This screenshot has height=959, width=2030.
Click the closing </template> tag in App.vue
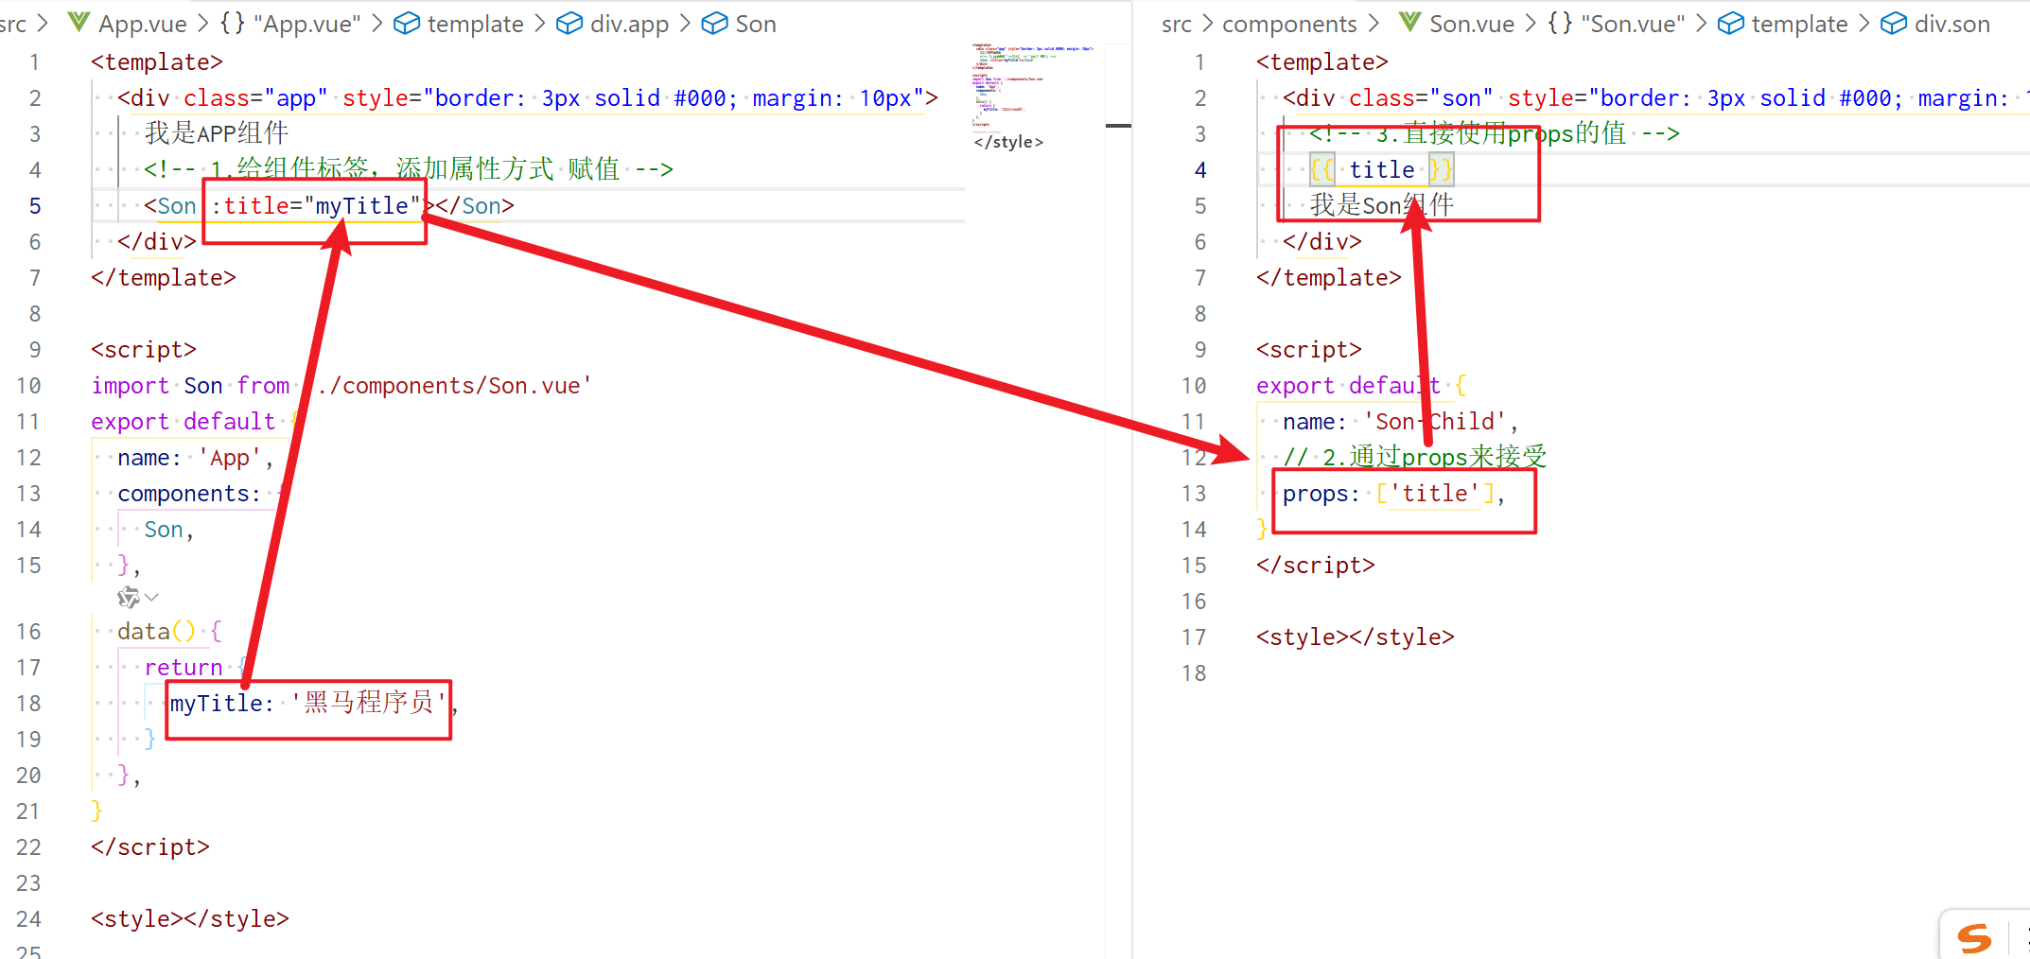(164, 278)
